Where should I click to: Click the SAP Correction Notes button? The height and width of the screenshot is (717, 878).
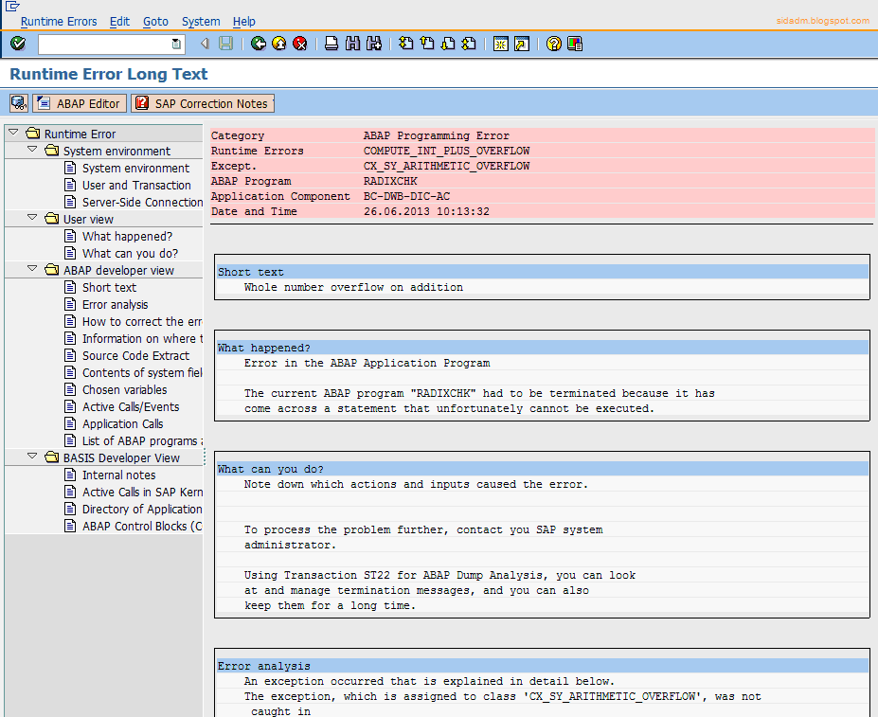point(203,103)
